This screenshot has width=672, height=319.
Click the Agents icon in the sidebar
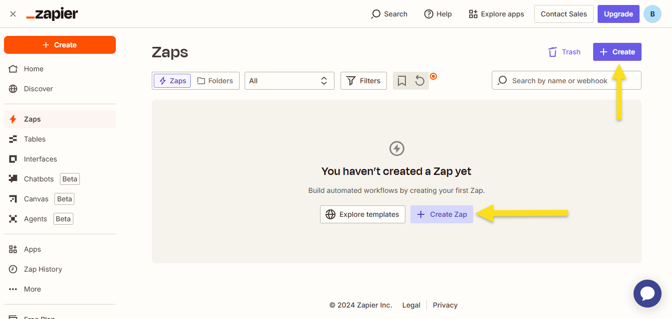click(13, 219)
